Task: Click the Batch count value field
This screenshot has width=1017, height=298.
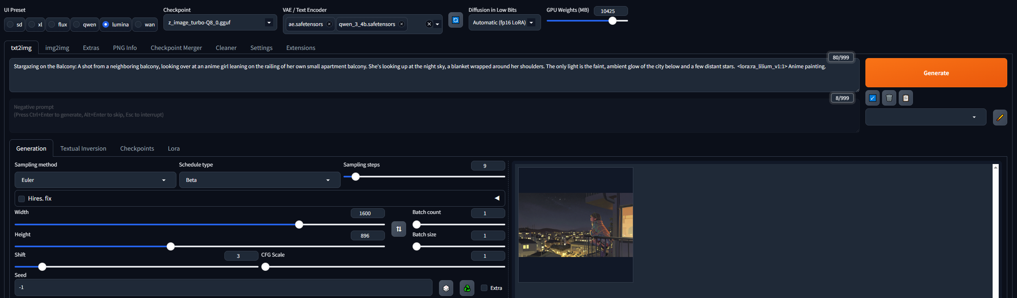Action: click(488, 213)
